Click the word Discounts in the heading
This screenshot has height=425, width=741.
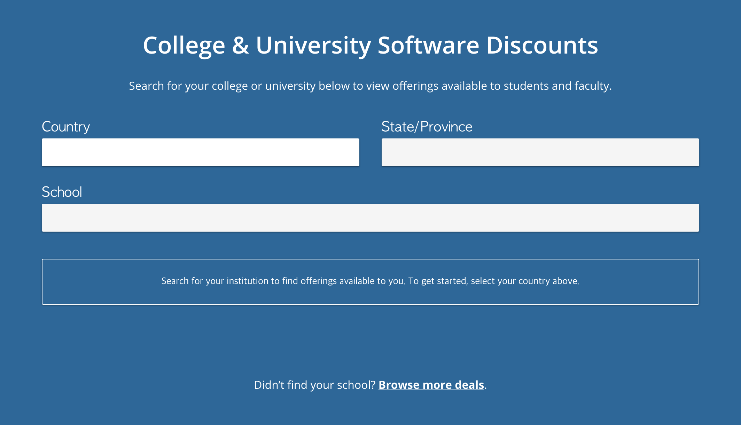[x=542, y=46]
